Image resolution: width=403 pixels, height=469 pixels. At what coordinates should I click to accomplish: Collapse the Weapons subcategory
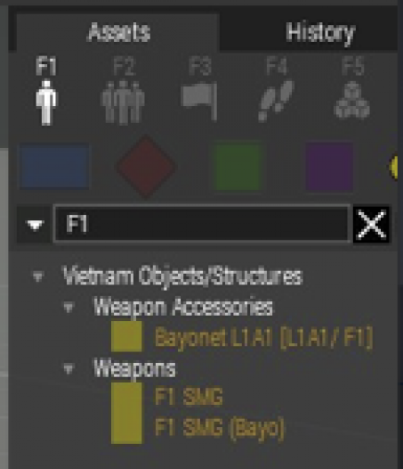(x=69, y=369)
